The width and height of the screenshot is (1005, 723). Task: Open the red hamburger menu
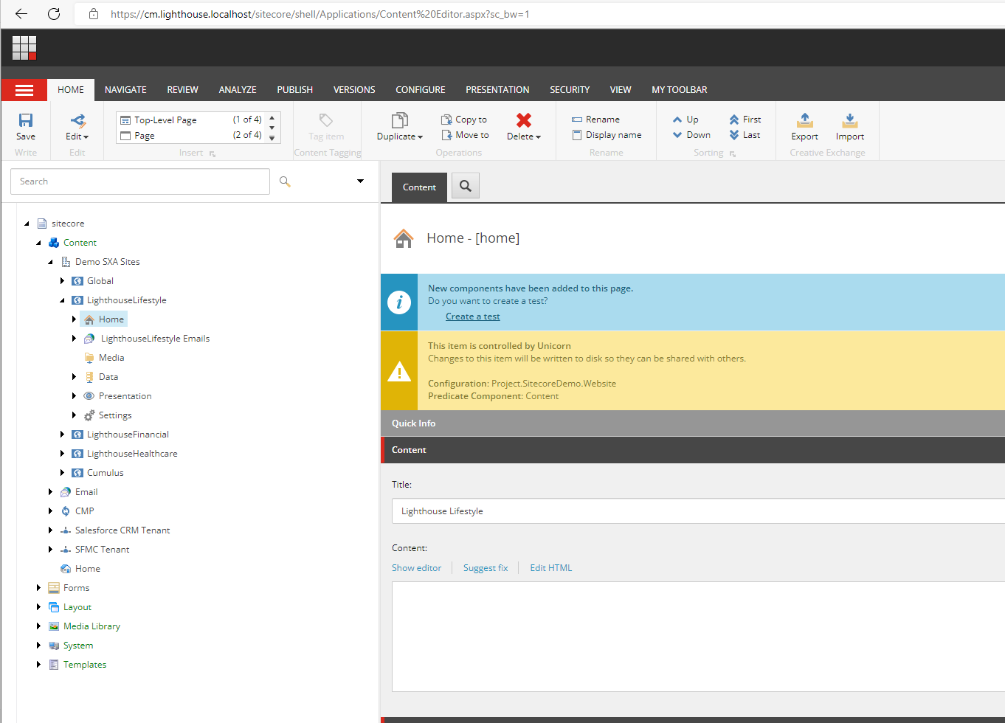pyautogui.click(x=24, y=90)
